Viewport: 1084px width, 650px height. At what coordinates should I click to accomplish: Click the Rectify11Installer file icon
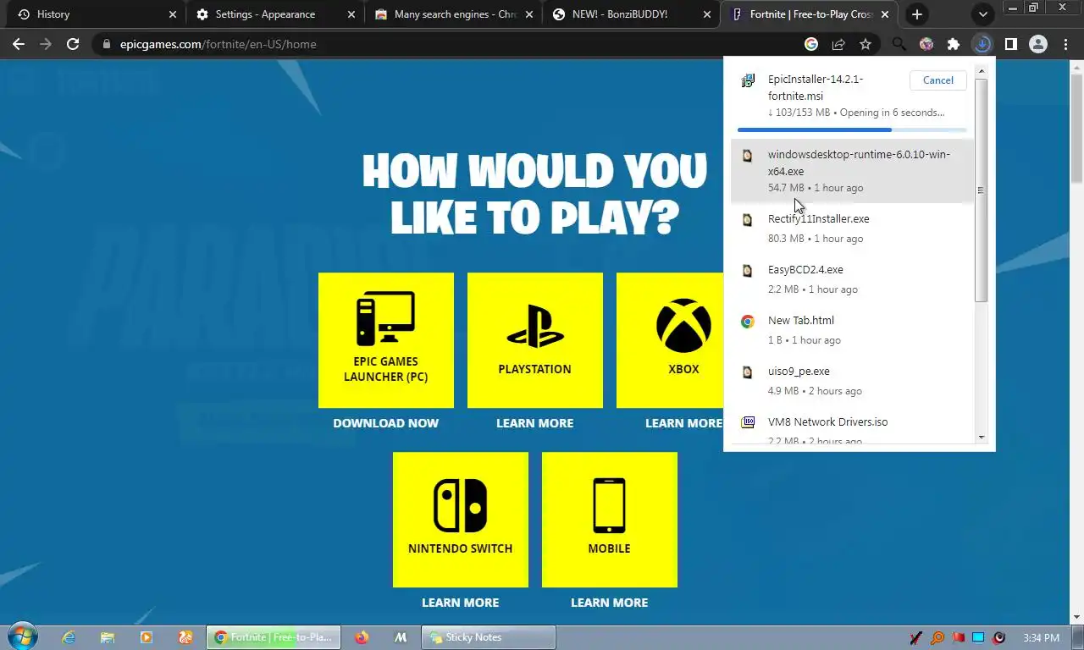[747, 220]
